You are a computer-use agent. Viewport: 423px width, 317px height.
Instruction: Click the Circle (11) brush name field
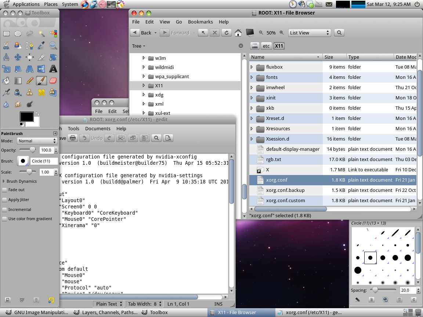pyautogui.click(x=44, y=161)
